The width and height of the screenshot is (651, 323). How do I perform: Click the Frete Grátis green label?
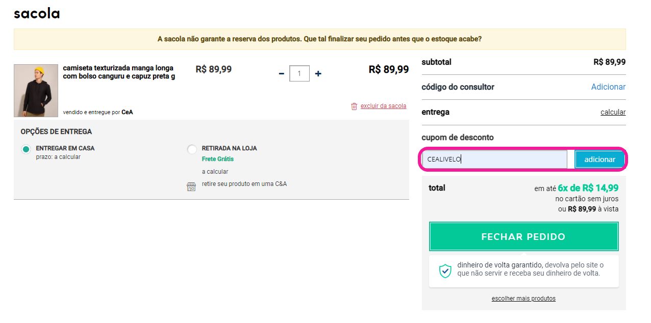[x=218, y=159]
